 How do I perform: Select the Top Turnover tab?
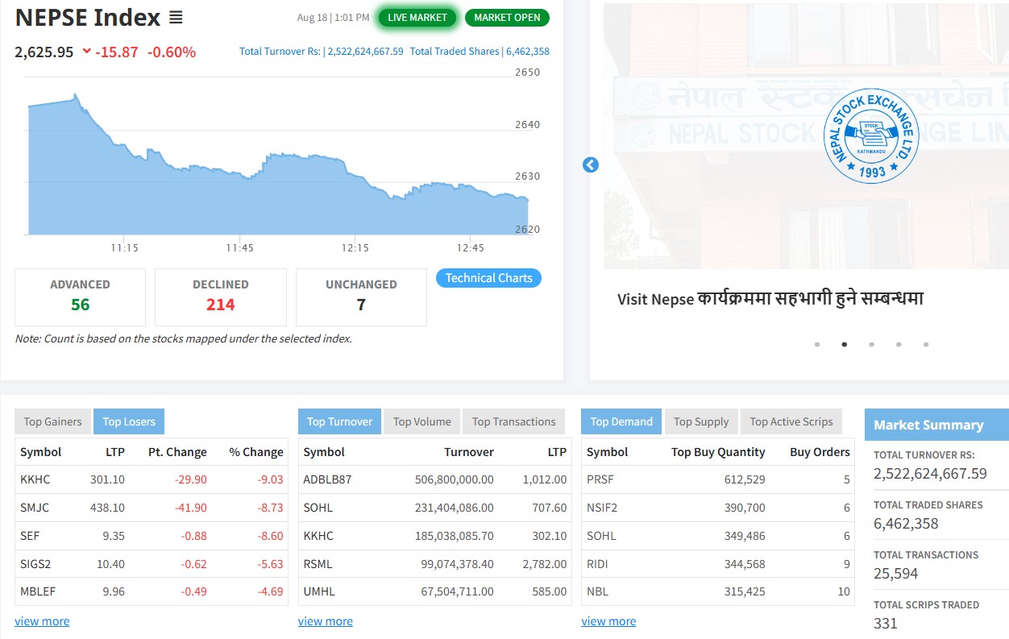pos(339,421)
